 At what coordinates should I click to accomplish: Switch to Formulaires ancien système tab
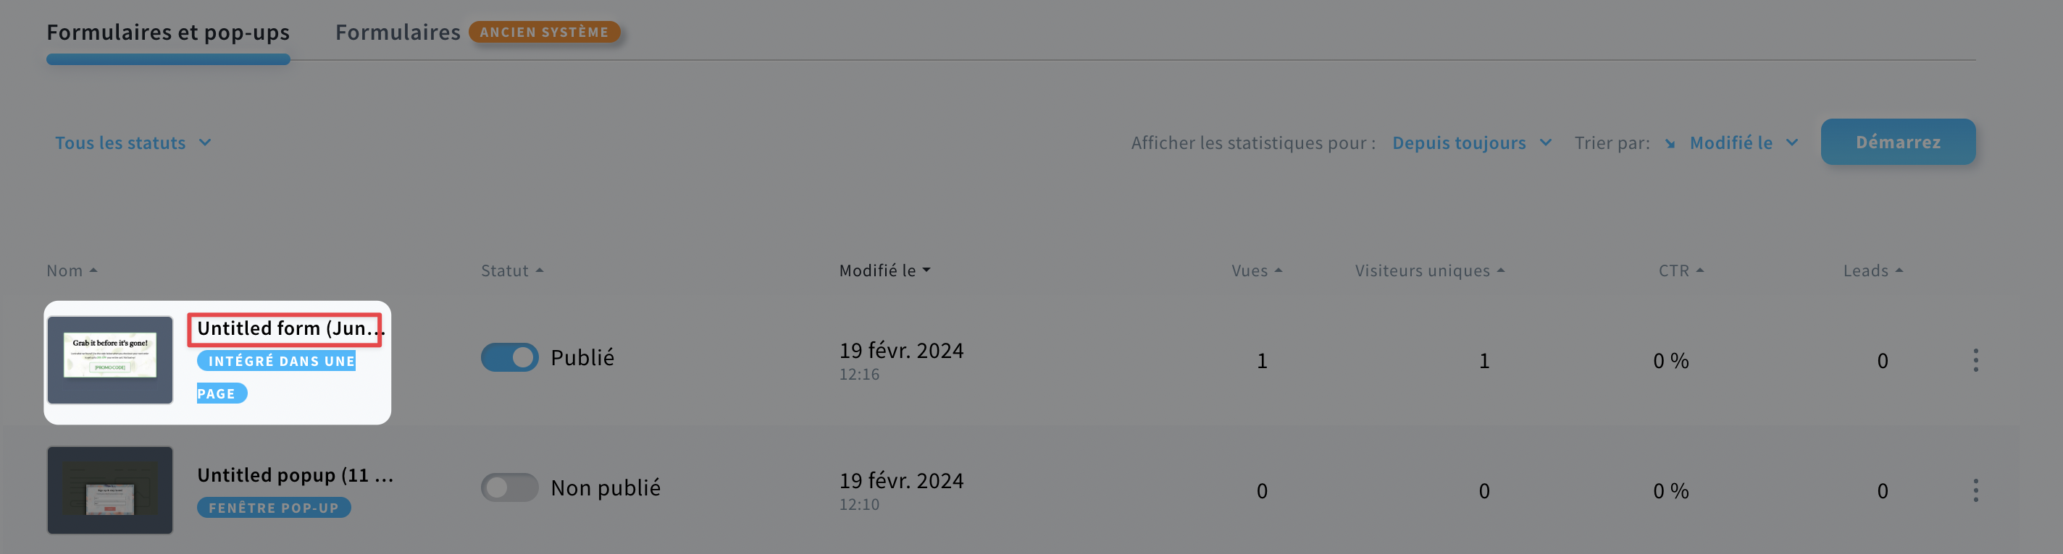tap(477, 33)
